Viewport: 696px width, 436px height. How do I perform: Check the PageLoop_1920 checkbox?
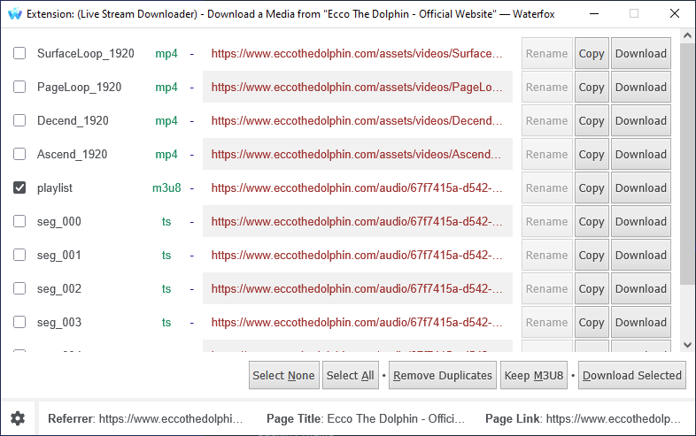19,87
